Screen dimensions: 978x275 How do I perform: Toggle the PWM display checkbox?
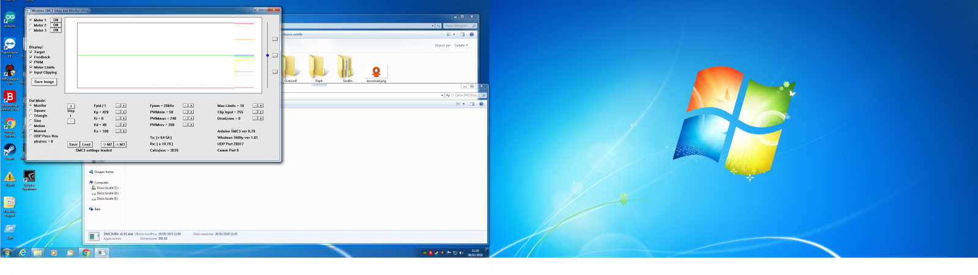click(31, 62)
